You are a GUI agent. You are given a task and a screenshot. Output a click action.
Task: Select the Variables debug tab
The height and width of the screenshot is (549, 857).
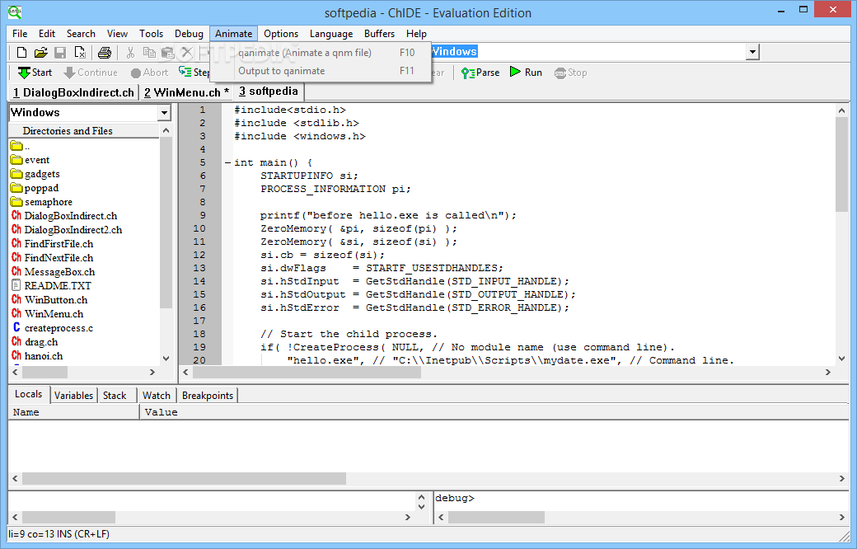[74, 396]
